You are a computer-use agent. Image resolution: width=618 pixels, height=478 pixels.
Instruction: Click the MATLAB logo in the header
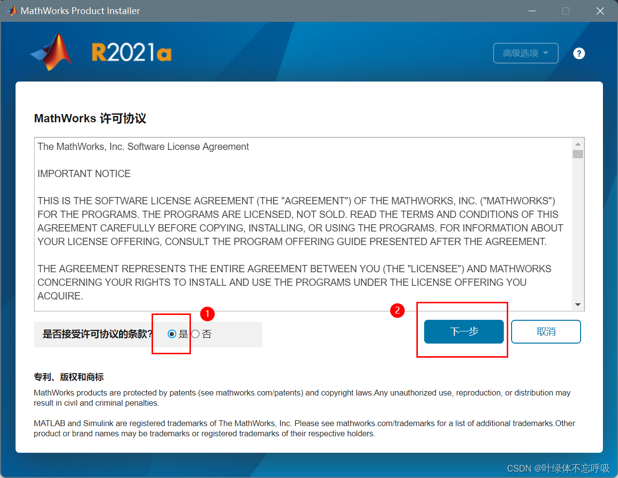coord(52,52)
